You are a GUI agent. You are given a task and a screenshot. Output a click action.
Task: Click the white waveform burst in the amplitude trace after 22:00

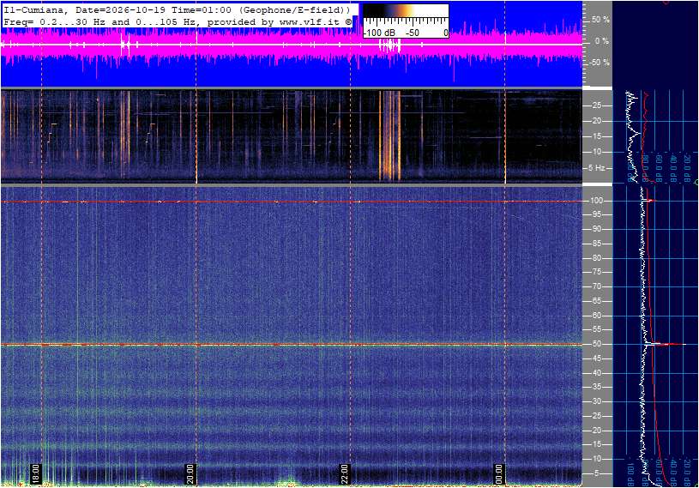[x=389, y=45]
